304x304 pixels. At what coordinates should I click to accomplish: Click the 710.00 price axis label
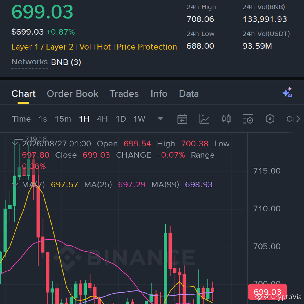(267, 209)
